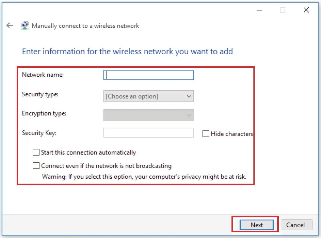Click the Security type label
This screenshot has height=238, width=321.
[x=40, y=94]
